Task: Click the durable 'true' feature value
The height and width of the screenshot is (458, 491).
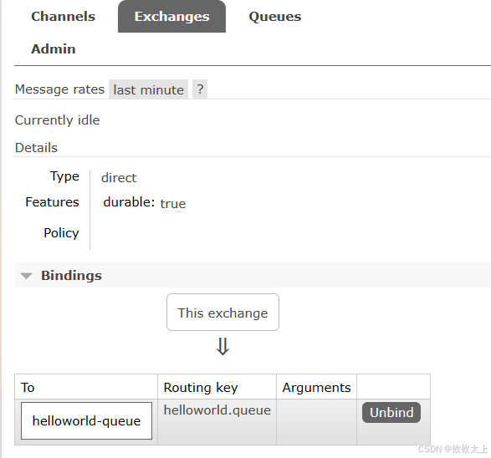Action: pos(173,204)
